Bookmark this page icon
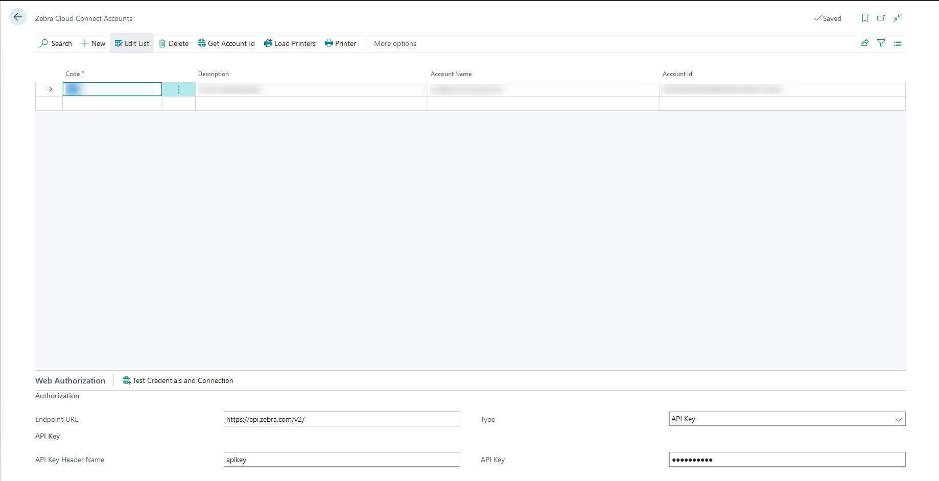This screenshot has width=939, height=481. (865, 18)
